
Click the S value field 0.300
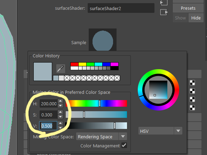pos(49,115)
